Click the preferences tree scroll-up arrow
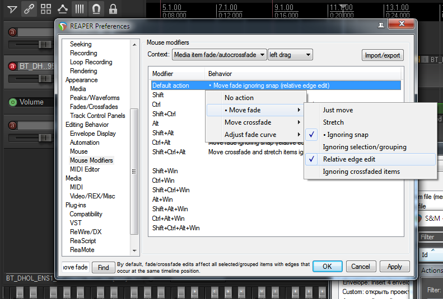 tap(134, 45)
